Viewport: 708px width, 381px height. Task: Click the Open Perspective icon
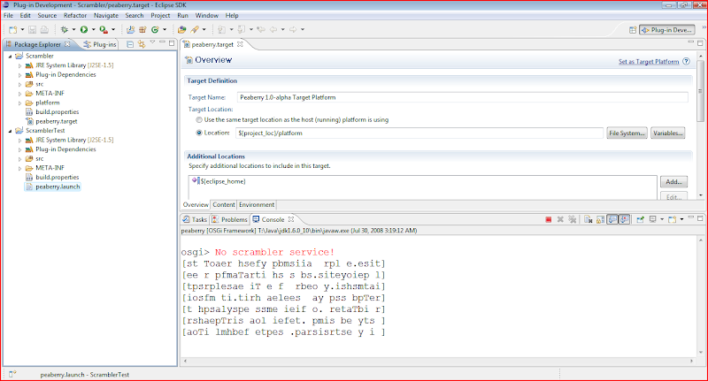tap(633, 30)
